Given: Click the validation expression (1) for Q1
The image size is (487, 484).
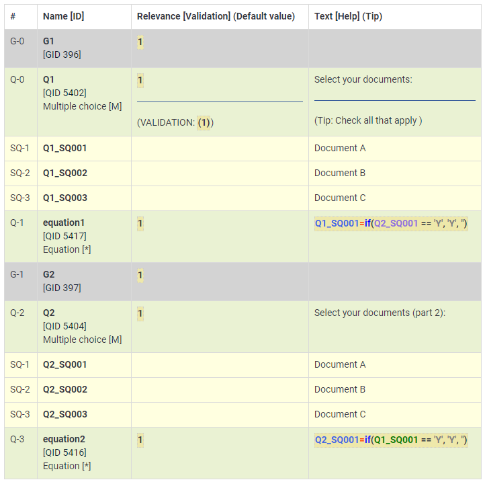Looking at the screenshot, I should point(204,123).
